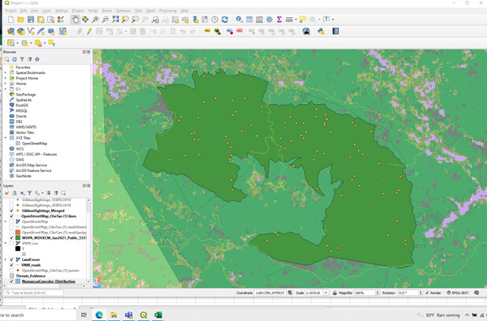Click the Zoom Full extent icon

115,20
